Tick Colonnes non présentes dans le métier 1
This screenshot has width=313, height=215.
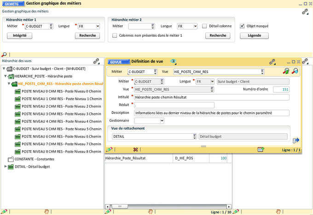tap(115, 35)
